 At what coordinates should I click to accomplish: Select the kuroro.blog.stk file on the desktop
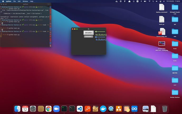coord(162,33)
